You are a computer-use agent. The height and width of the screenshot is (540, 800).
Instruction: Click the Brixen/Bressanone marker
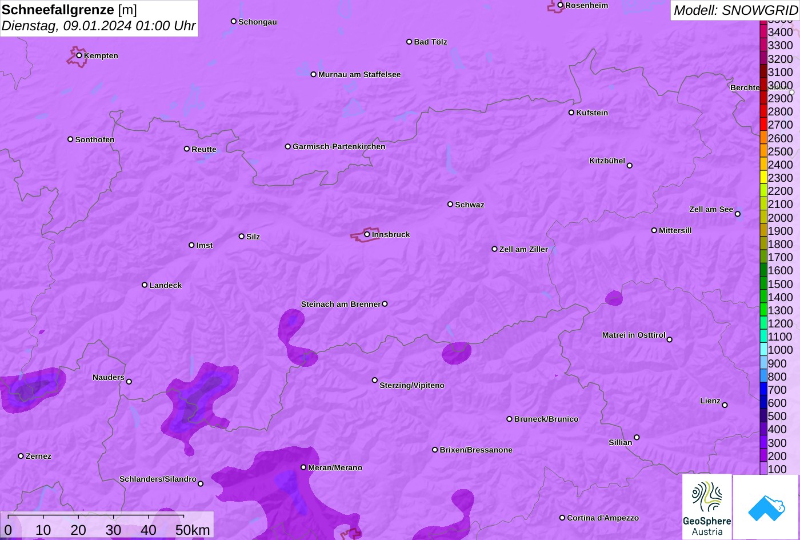tap(435, 450)
